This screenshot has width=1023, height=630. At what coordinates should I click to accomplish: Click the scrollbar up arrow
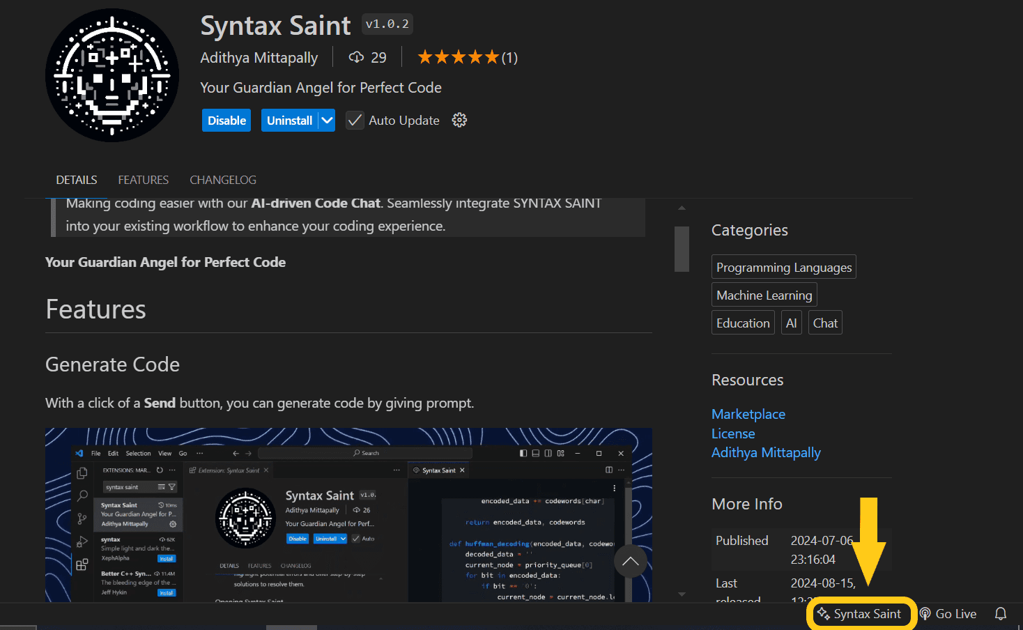[x=682, y=208]
